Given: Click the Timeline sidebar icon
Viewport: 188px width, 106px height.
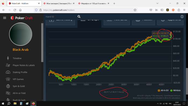Looking at the screenshot, I should [x=8, y=58].
